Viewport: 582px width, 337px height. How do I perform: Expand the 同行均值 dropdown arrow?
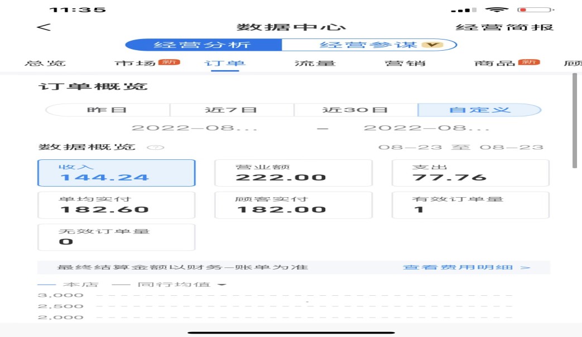222,285
